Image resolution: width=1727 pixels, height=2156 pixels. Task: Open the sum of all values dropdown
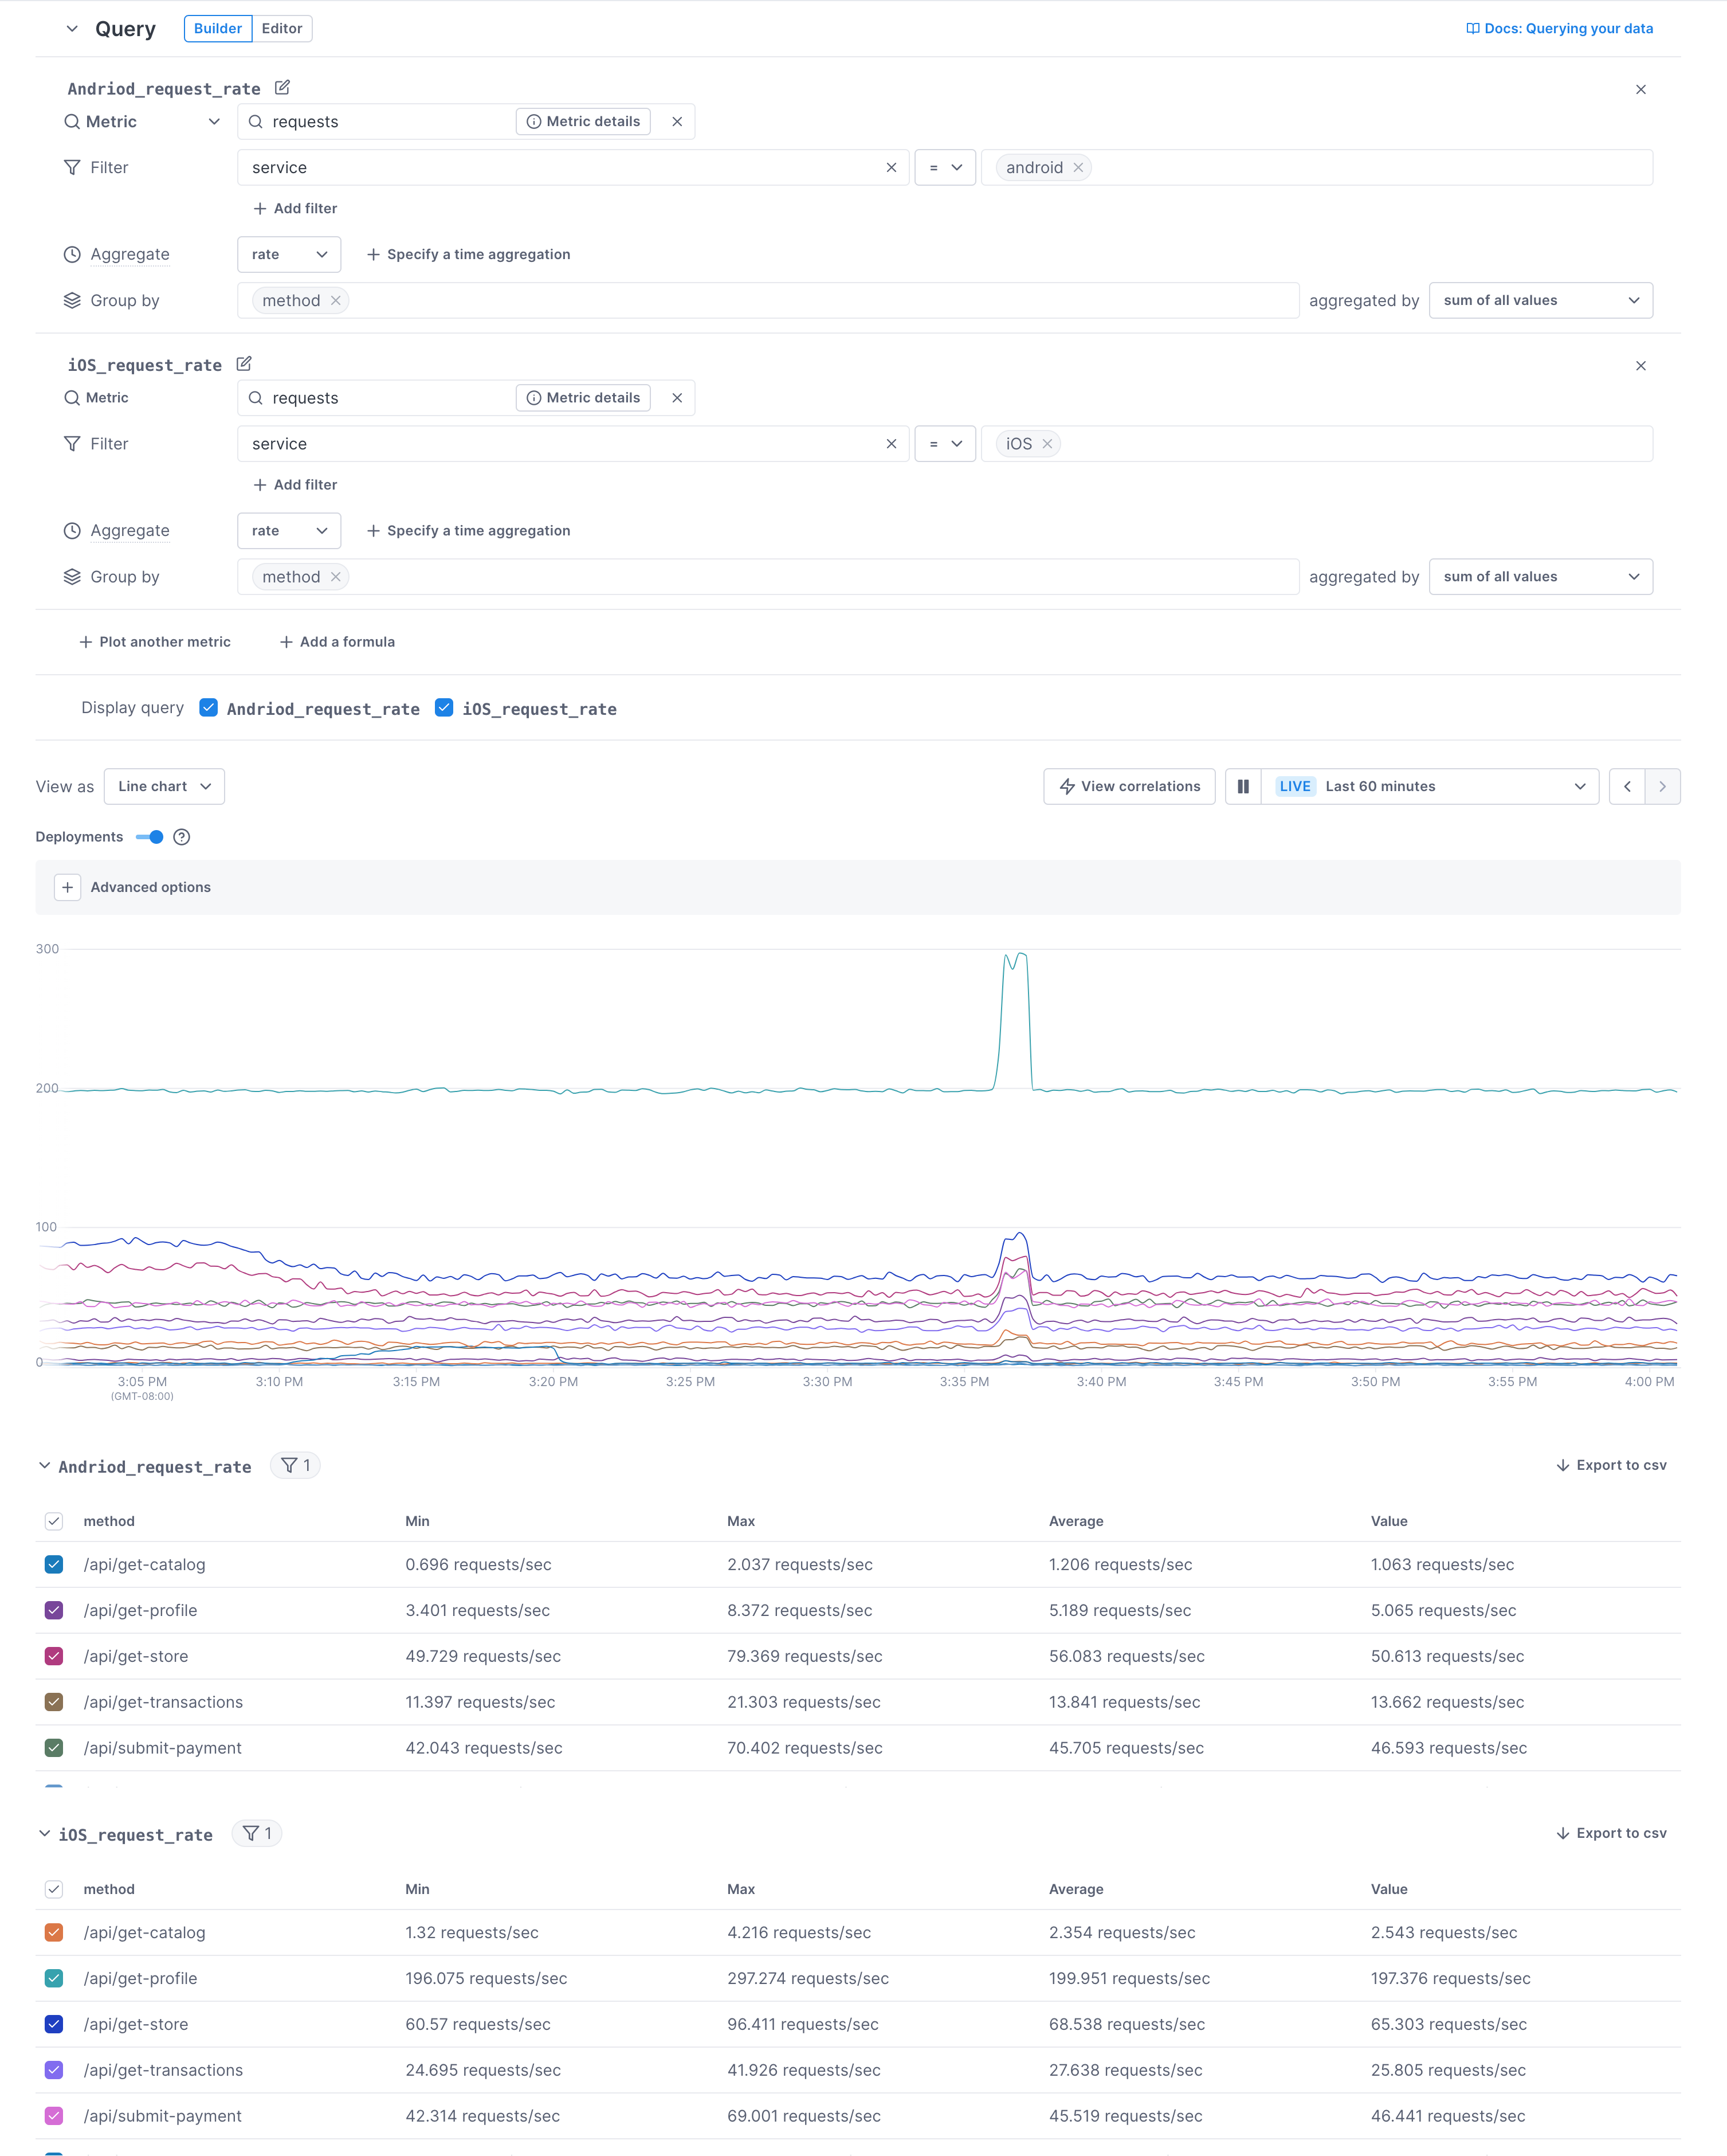(x=1539, y=300)
